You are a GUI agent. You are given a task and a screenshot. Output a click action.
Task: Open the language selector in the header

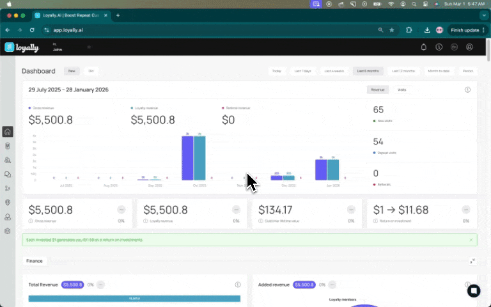(x=454, y=47)
